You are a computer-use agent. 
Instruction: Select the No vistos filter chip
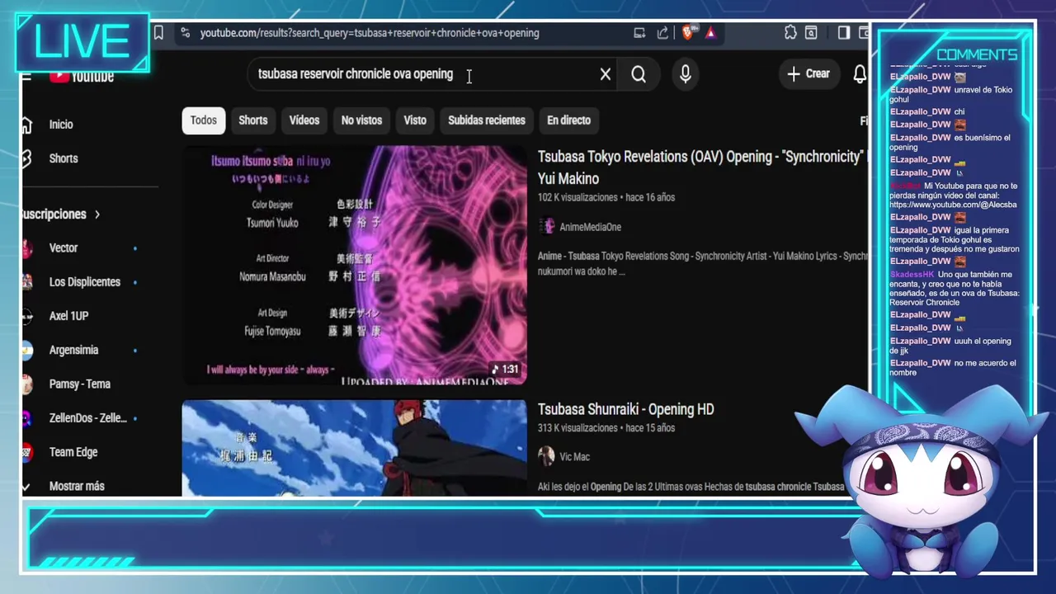click(x=361, y=120)
